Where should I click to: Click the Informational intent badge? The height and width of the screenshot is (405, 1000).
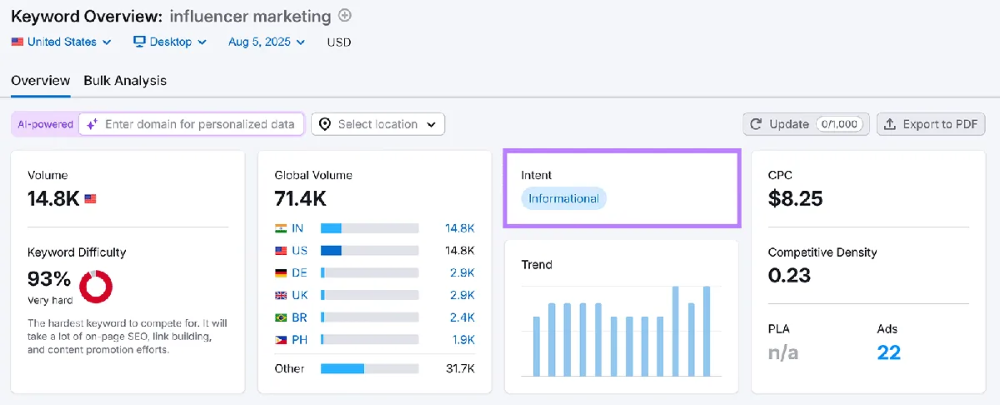563,198
